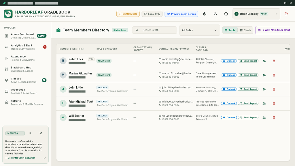295x166 pixels.
Task: Open Classes module
Action: (25, 80)
